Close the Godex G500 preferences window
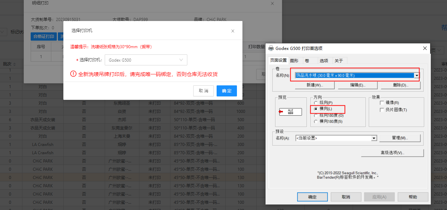The width and height of the screenshot is (447, 210). click(425, 49)
